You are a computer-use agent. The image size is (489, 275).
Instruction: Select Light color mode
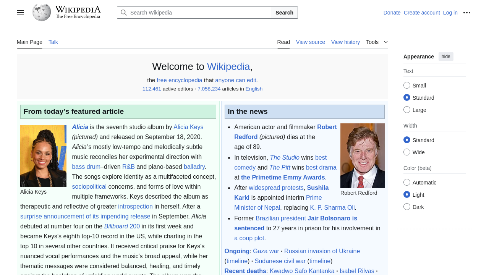tap(407, 194)
